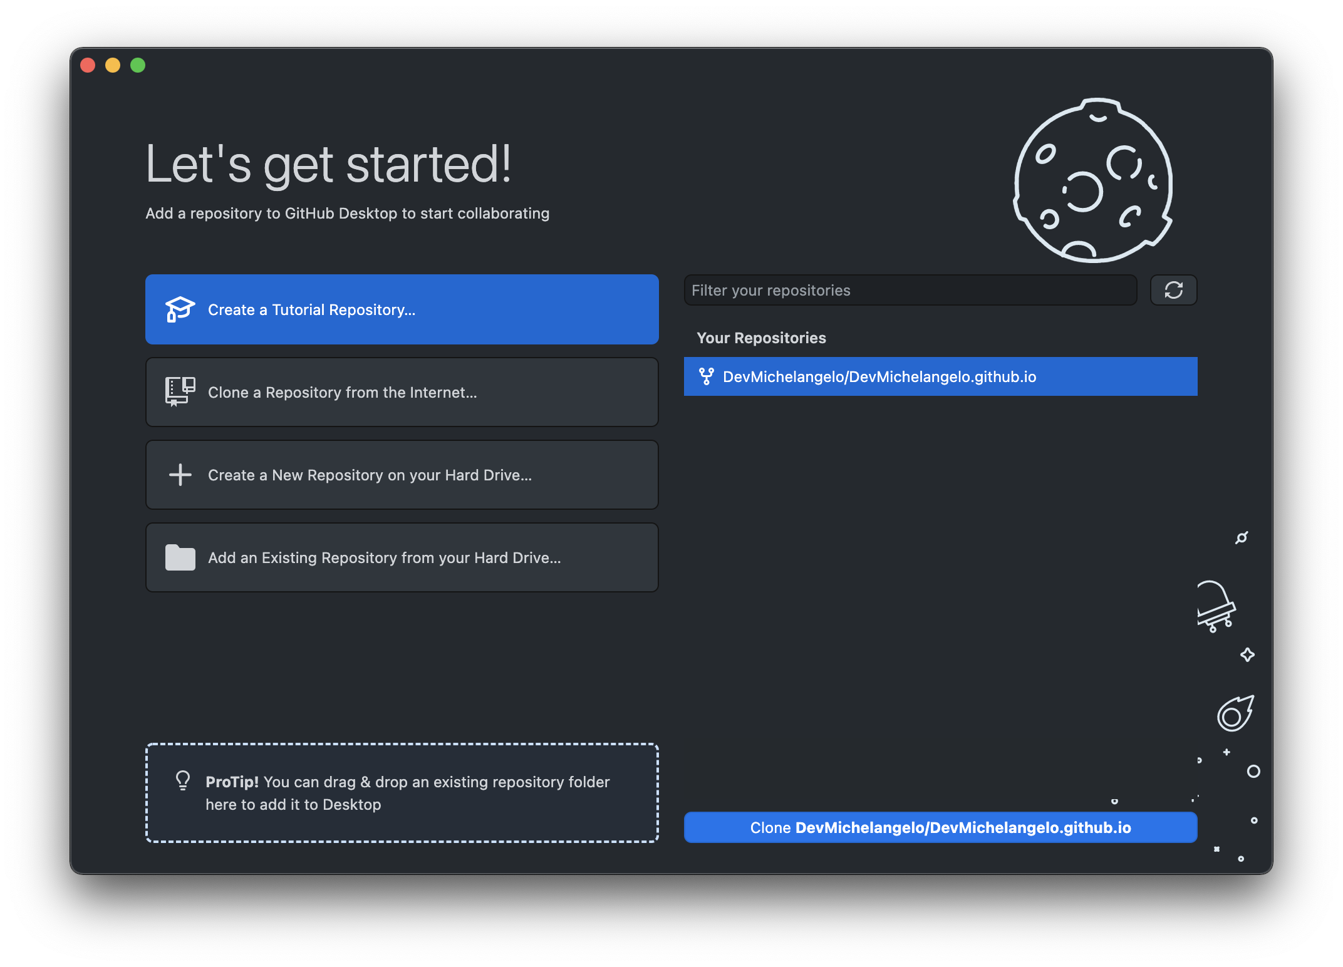Click the green fullscreen window button
The image size is (1343, 967).
pos(138,65)
